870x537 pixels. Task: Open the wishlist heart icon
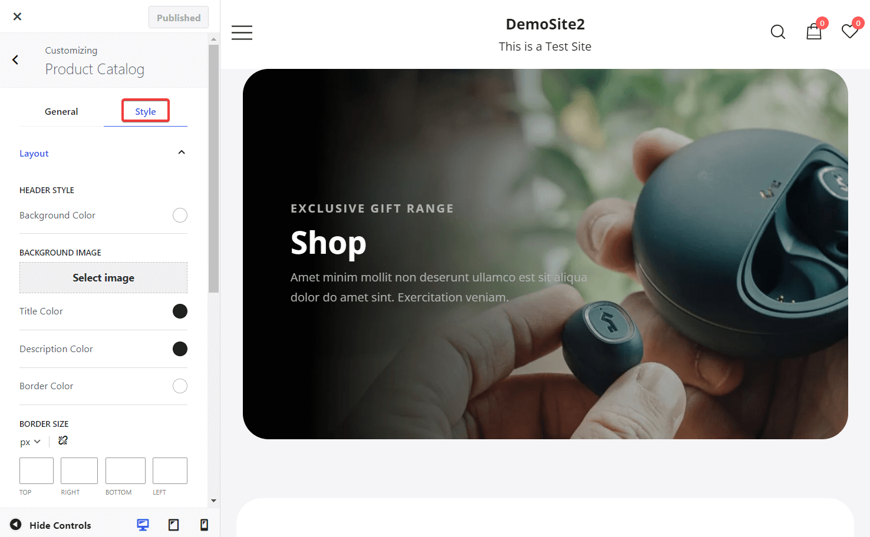point(849,31)
